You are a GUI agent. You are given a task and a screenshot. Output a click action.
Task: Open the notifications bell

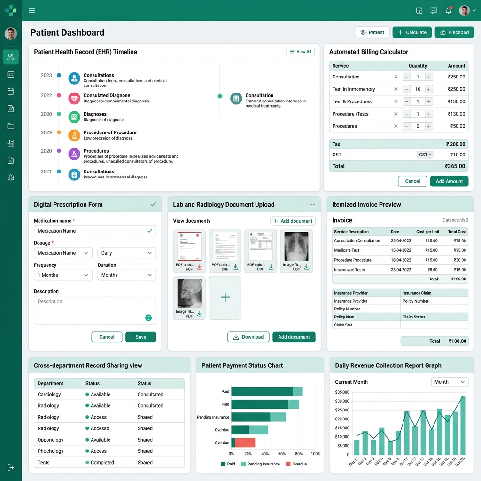coord(449,10)
